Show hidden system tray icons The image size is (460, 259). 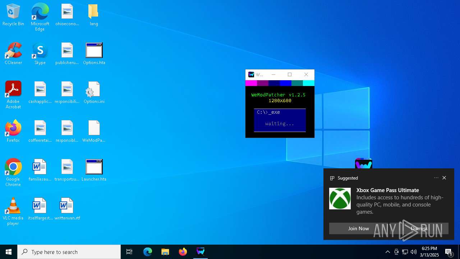[387, 252]
